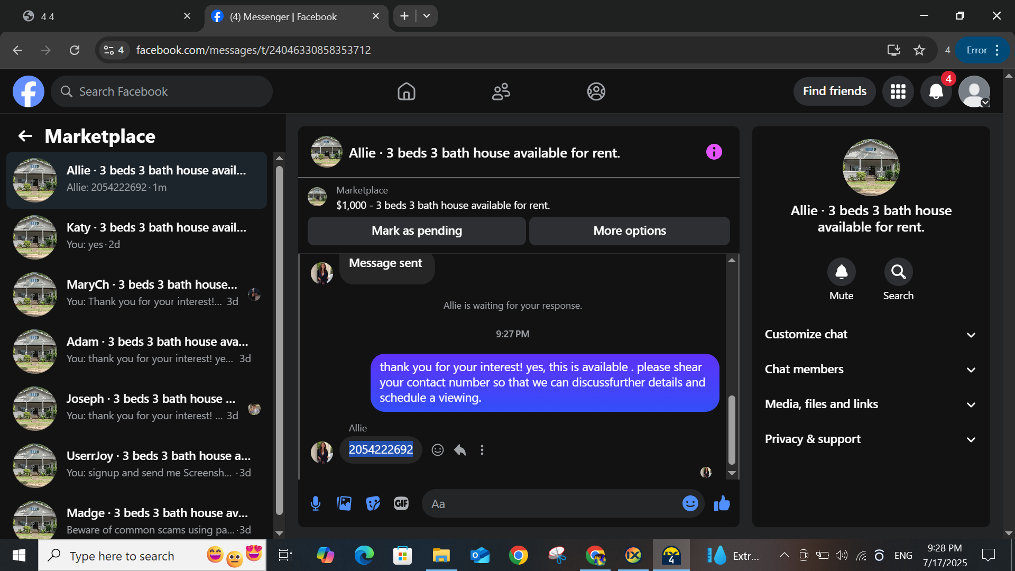
Task: Open MaryCh conversation in list
Action: pyautogui.click(x=136, y=294)
